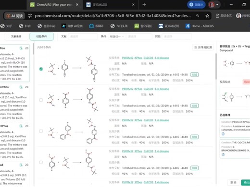Open Pd(OAc)2 conditions link of 90% yield reaction
Screen dimensions: 250x187
[x=146, y=120]
